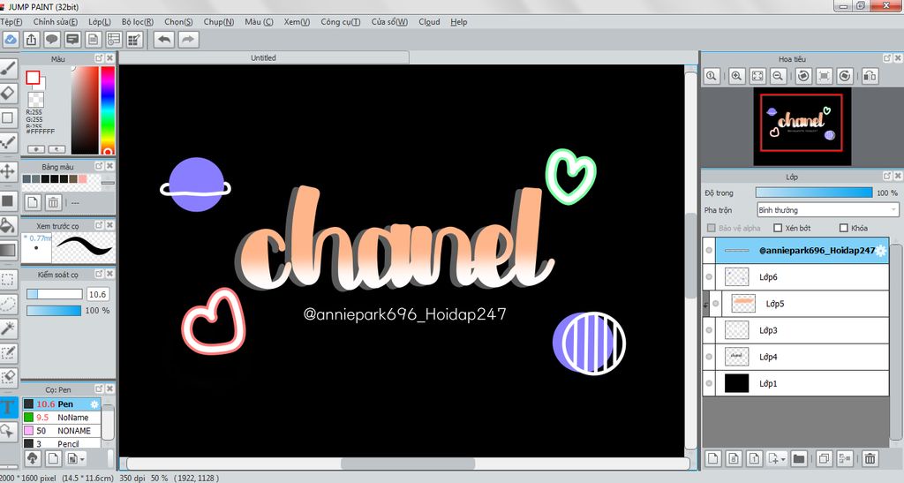Switch to the Untitled document tab
The image size is (904, 483).
263,57
